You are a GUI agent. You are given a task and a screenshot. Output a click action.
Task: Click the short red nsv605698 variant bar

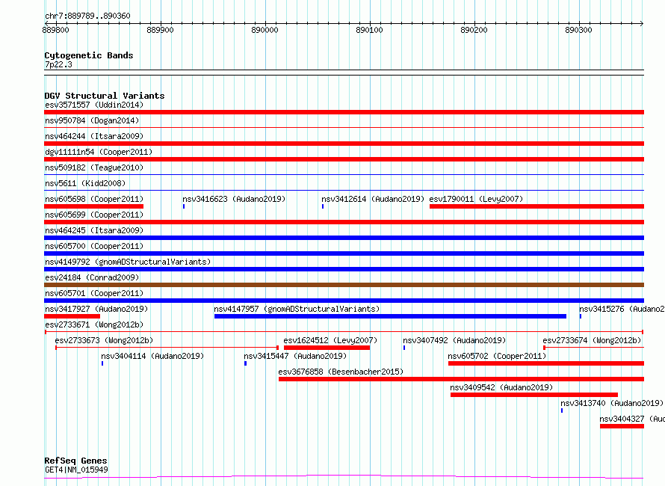[x=93, y=206]
